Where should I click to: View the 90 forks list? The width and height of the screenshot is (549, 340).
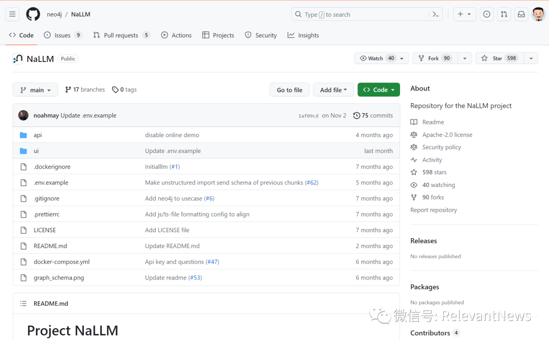(433, 198)
